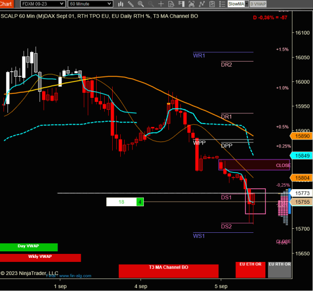This screenshot has height=291, width=313.
Task: Click the +1.5% percent level label
Action: pos(282,49)
